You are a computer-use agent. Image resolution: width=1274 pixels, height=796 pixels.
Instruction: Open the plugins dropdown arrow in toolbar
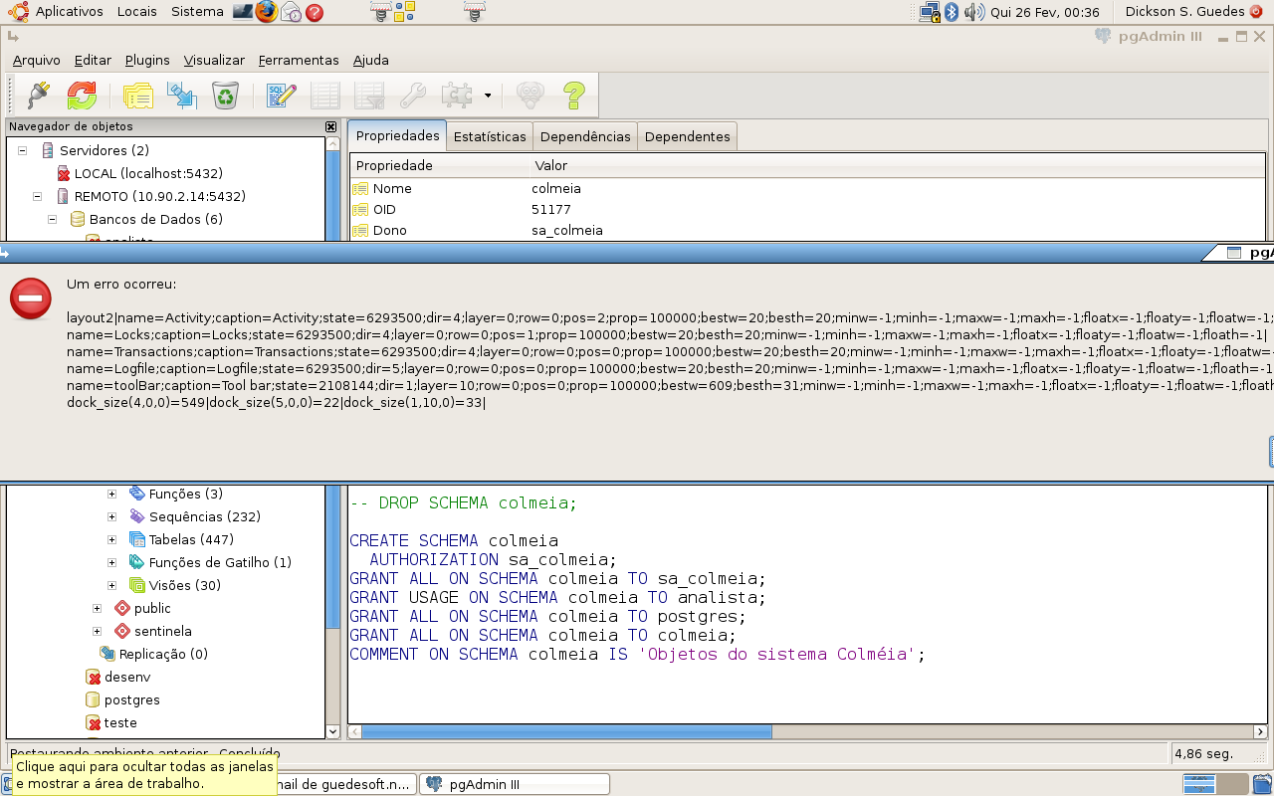[488, 96]
